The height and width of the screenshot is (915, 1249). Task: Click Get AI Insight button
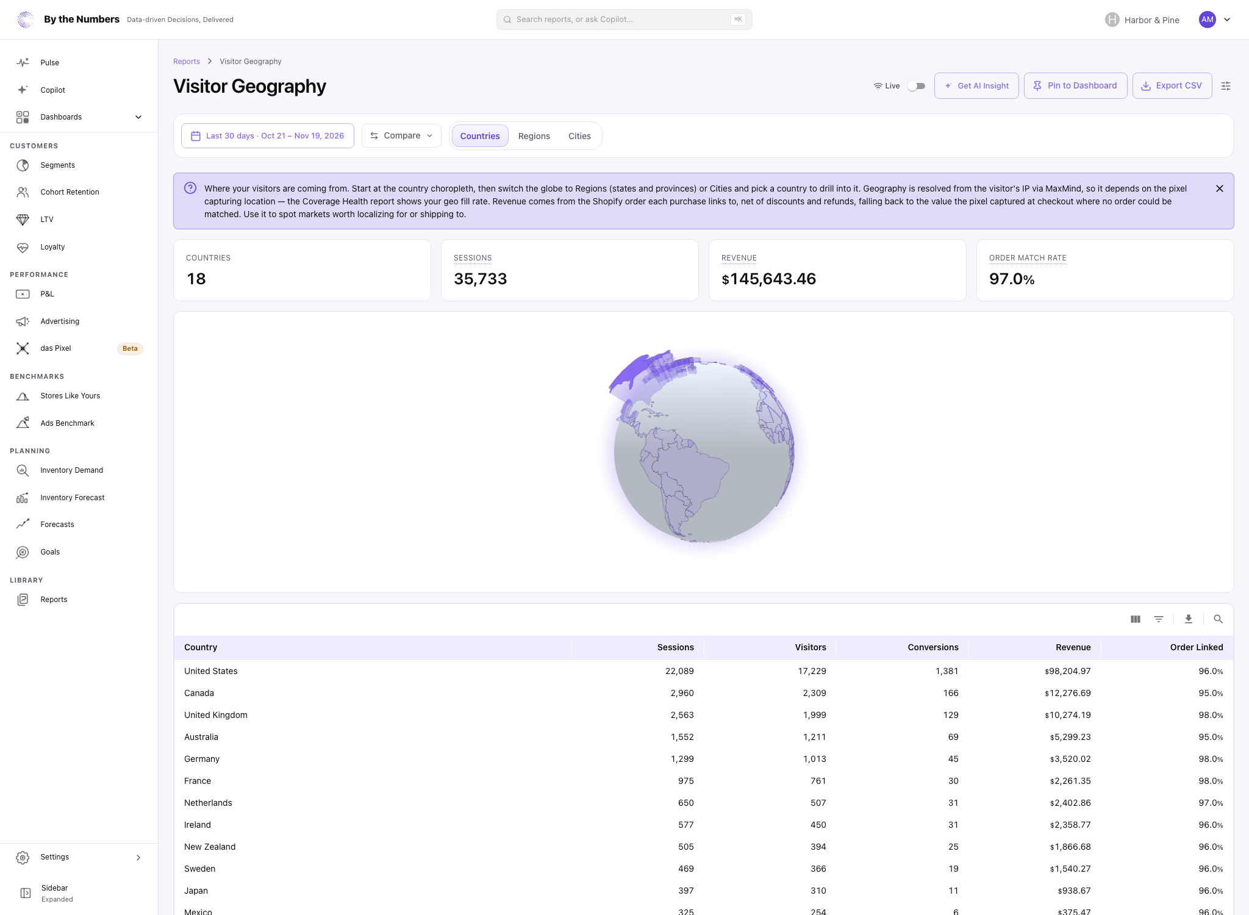[976, 86]
